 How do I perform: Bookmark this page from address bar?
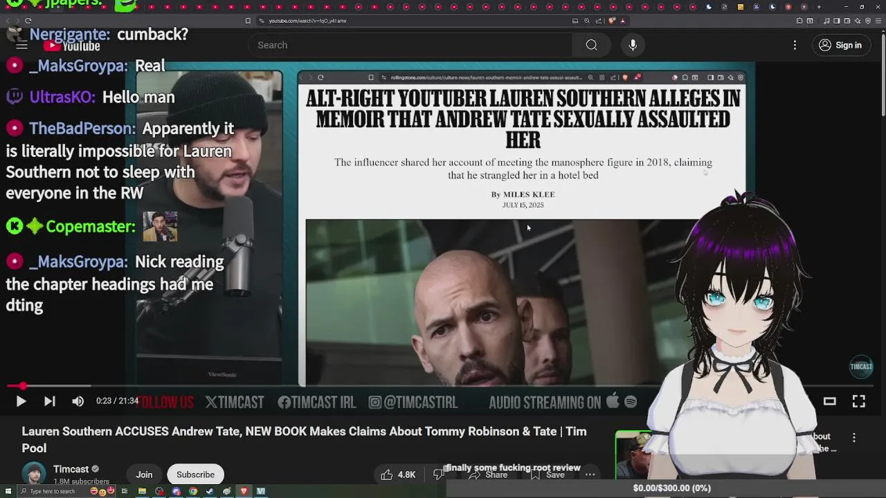tap(248, 21)
